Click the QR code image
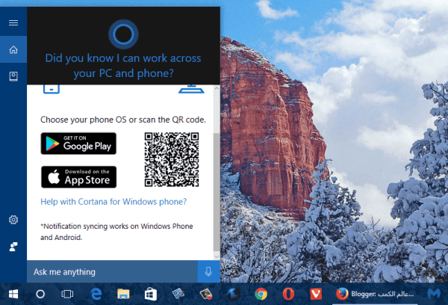Viewport: 448px width, 305px height. tap(172, 159)
